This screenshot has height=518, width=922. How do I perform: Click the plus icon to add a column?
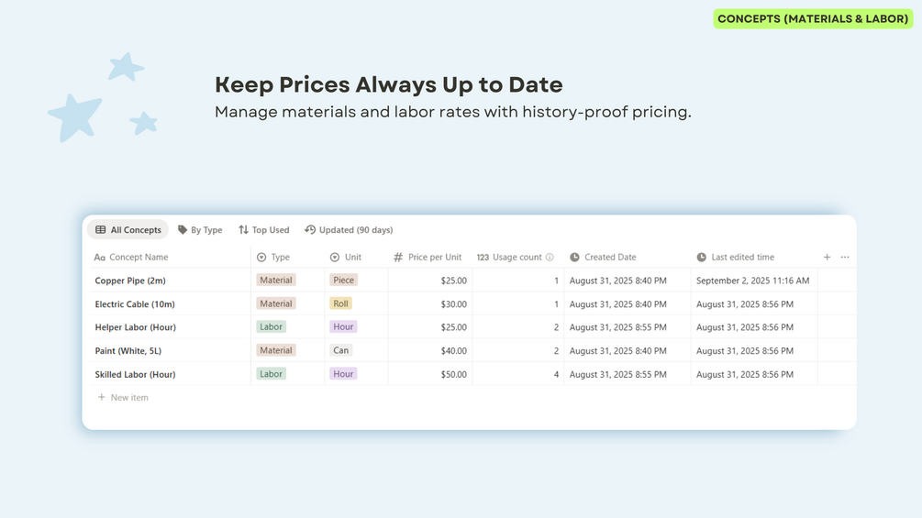coord(827,258)
